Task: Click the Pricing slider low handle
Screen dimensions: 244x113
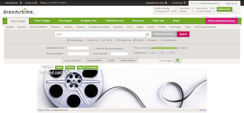Action: point(149,48)
